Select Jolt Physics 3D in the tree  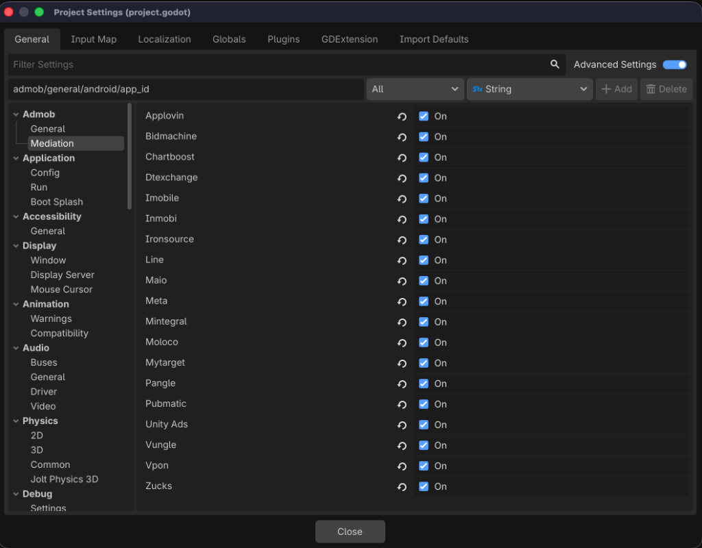(64, 479)
